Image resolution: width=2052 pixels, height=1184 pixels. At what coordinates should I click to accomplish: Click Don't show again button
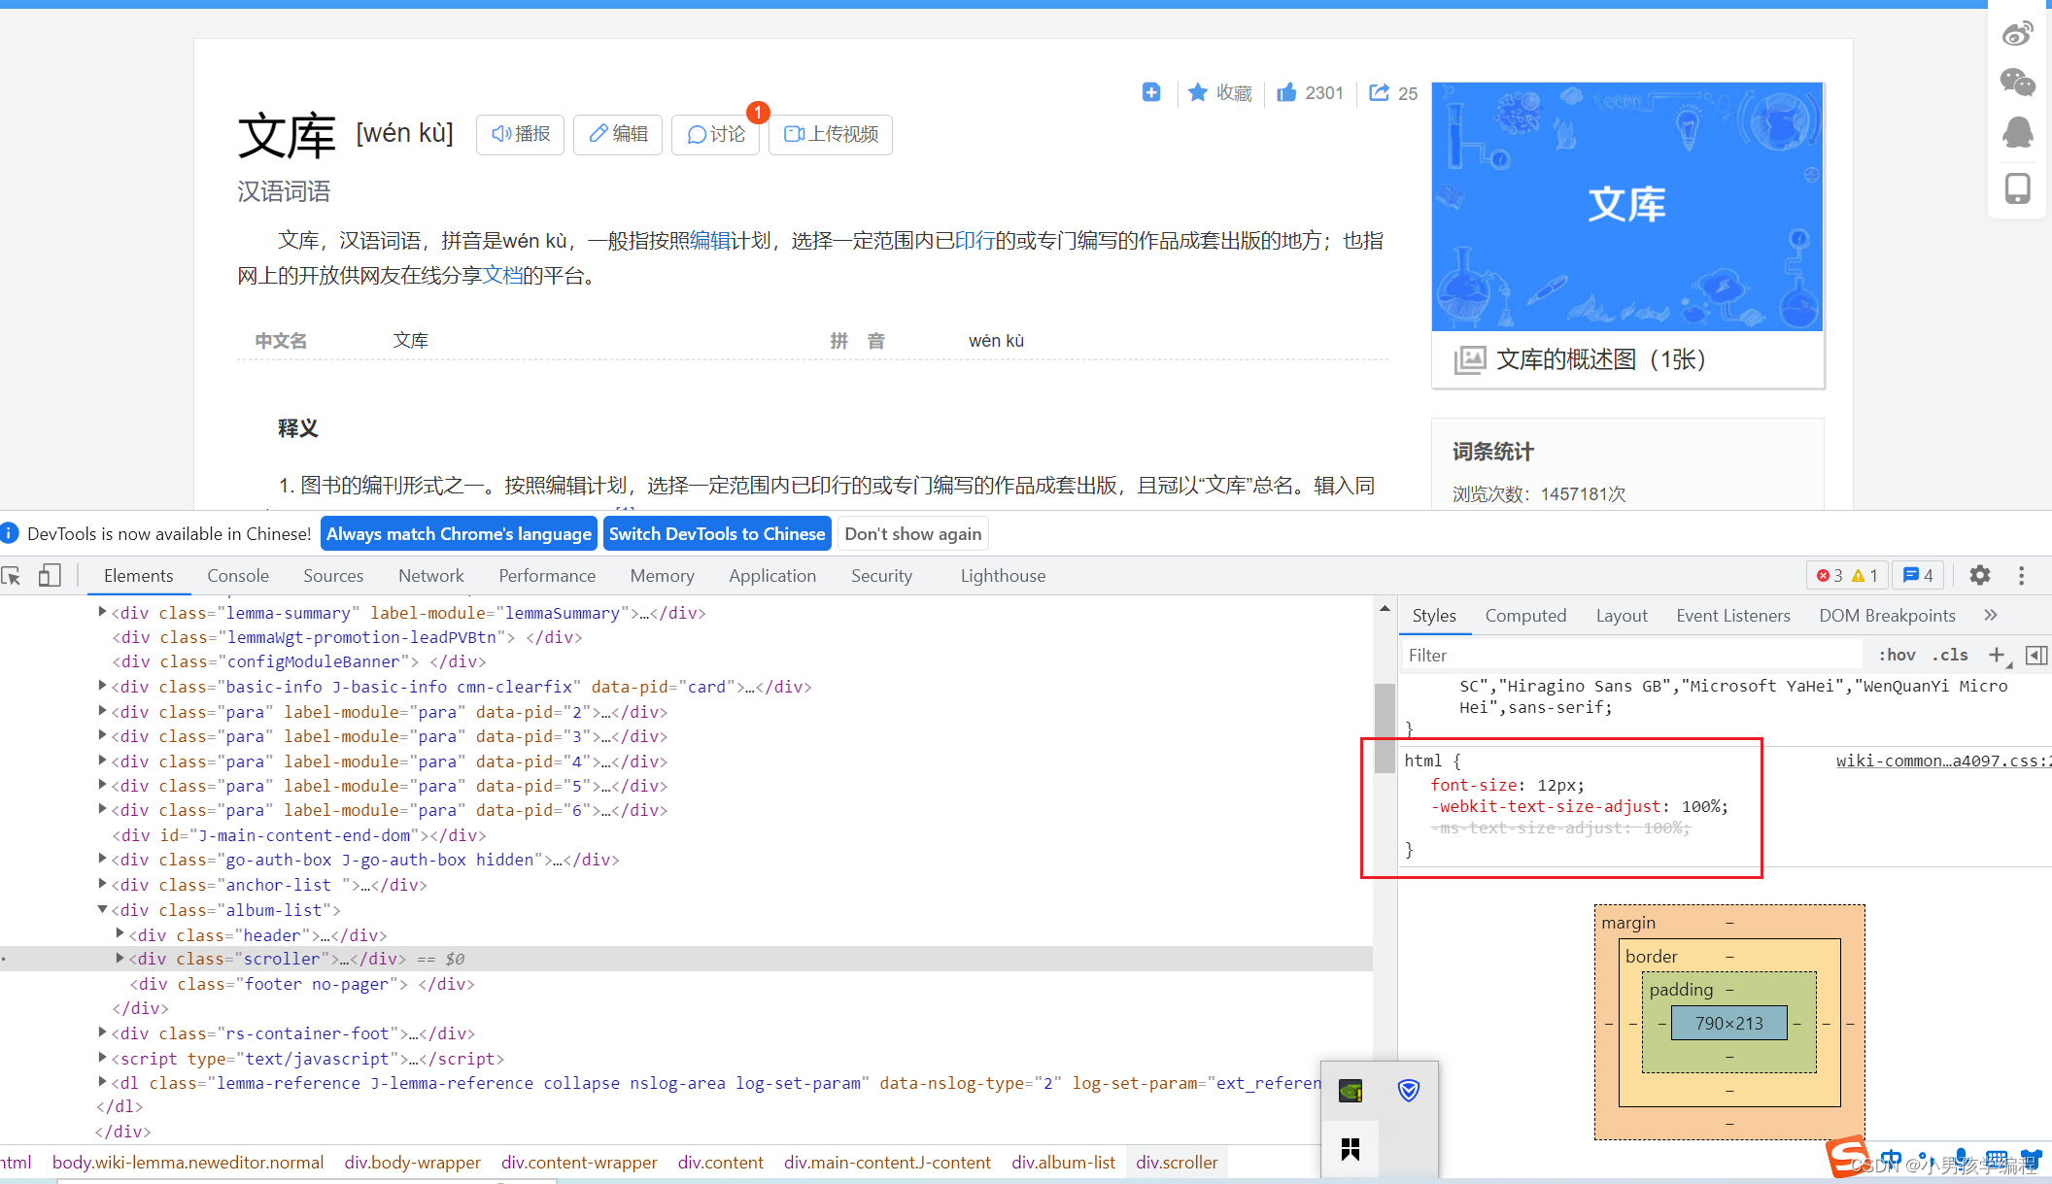tap(912, 533)
